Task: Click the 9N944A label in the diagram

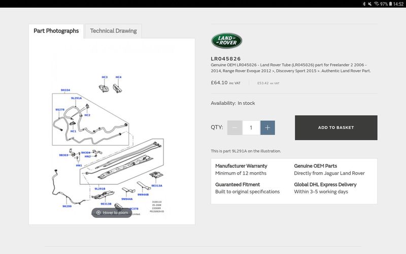Action: click(x=127, y=199)
